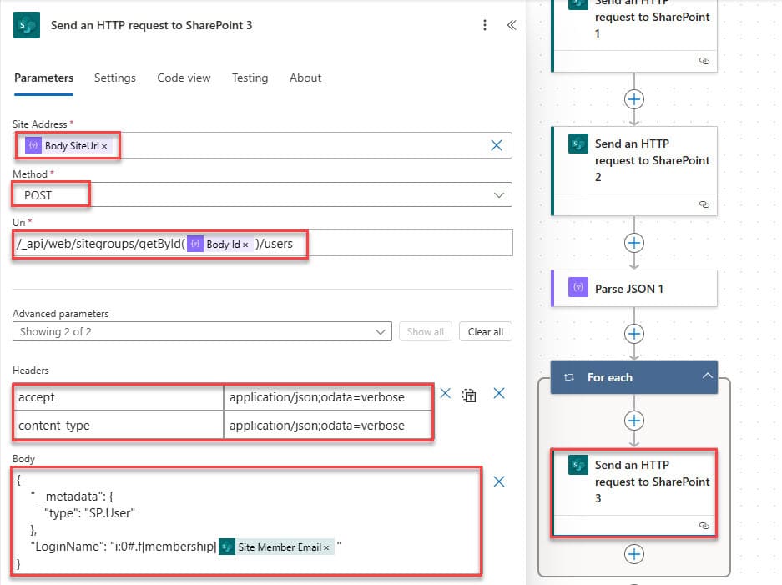
Task: Select the Send an HTTP request to SharePoint 1 card
Action: tap(635, 35)
